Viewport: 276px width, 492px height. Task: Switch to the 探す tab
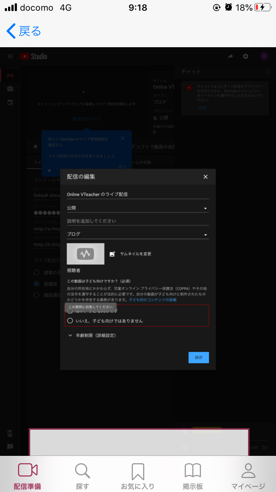[x=82, y=476]
